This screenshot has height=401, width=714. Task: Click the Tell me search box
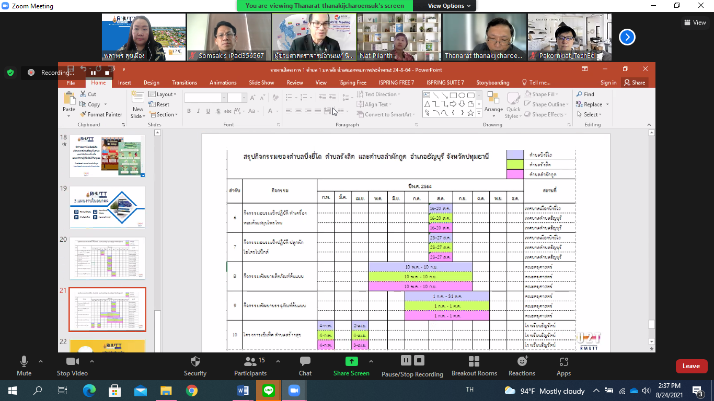click(x=536, y=82)
